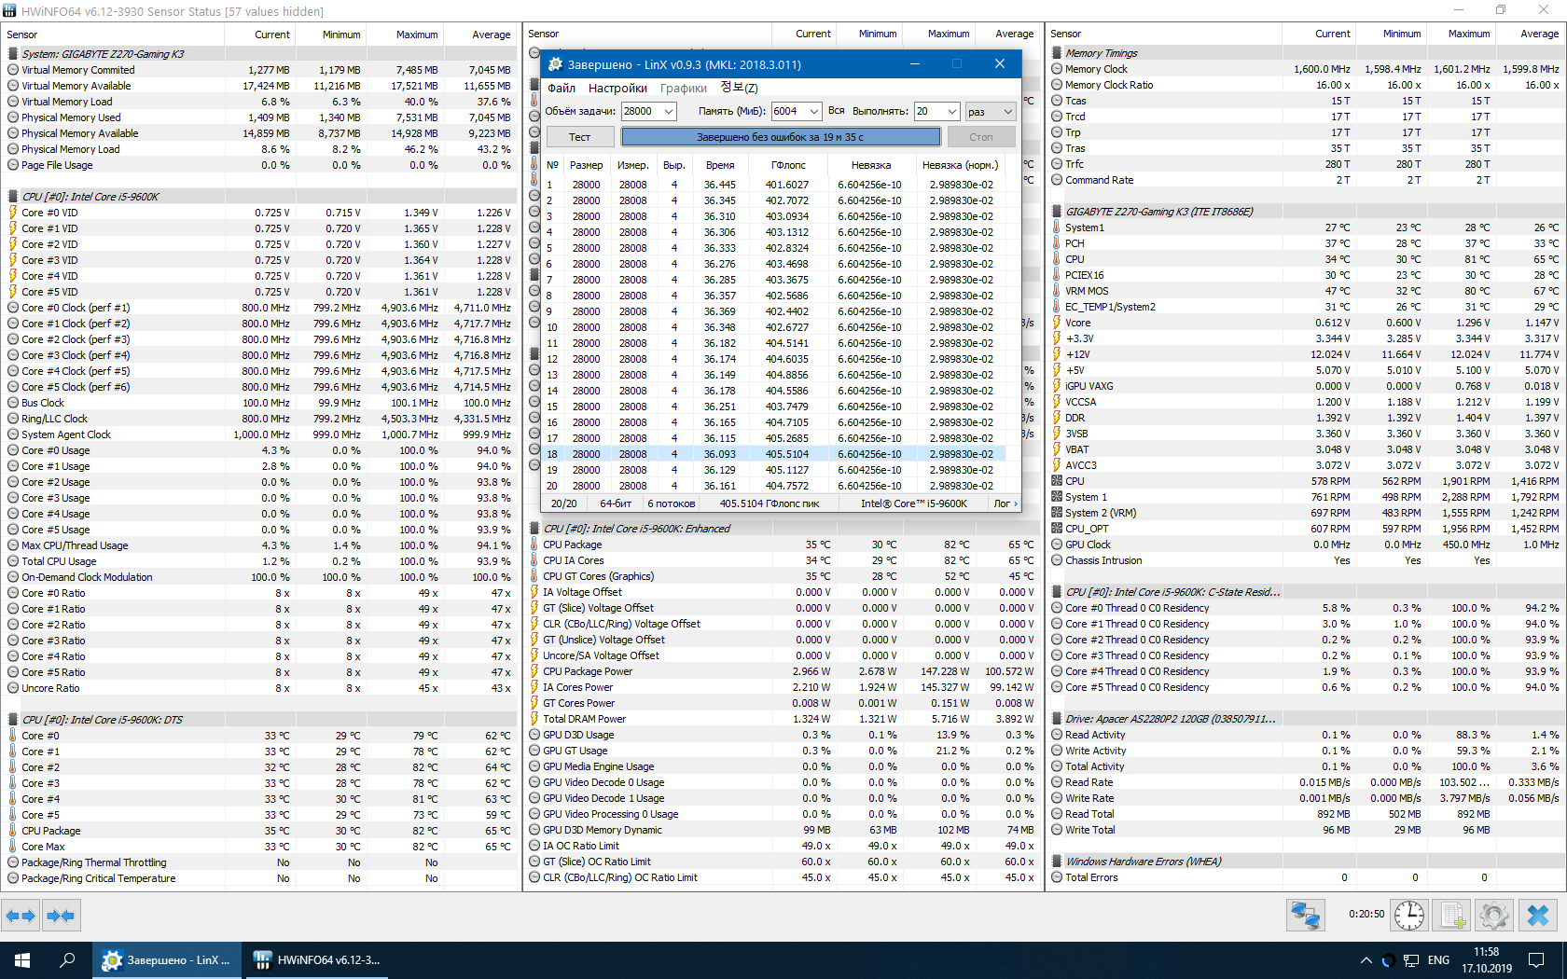Click the Drive Apacer AS2280P2 group icon
The height and width of the screenshot is (979, 1567).
pos(1057,719)
